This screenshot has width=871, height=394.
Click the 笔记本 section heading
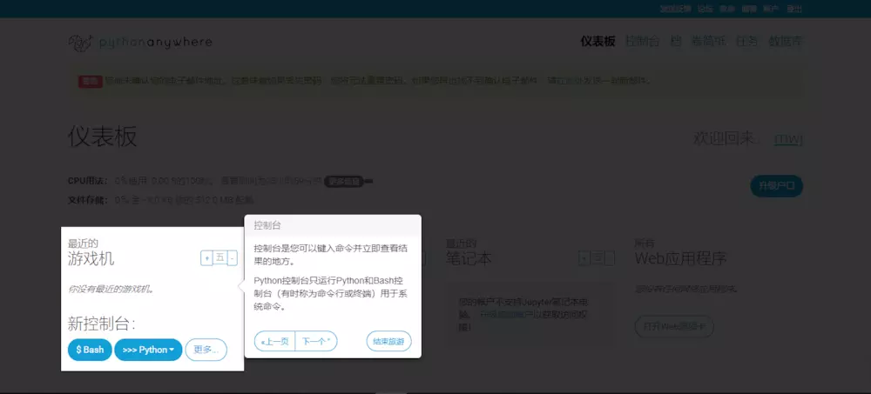pos(469,258)
